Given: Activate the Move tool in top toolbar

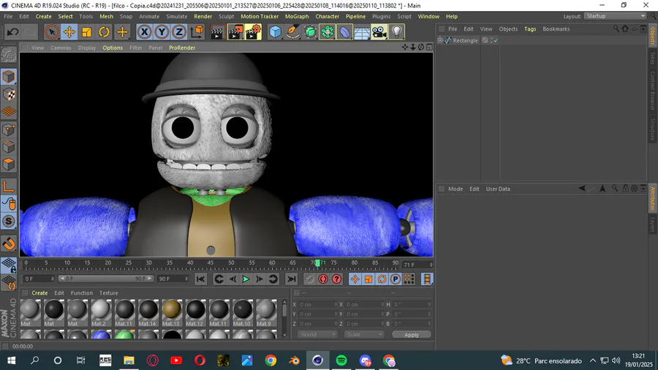Looking at the screenshot, I should pos(69,32).
